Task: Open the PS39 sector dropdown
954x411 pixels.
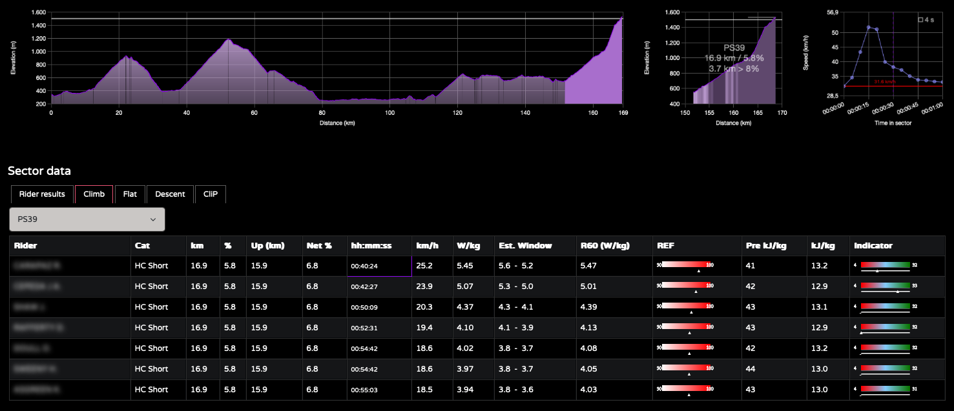Action: [x=87, y=219]
